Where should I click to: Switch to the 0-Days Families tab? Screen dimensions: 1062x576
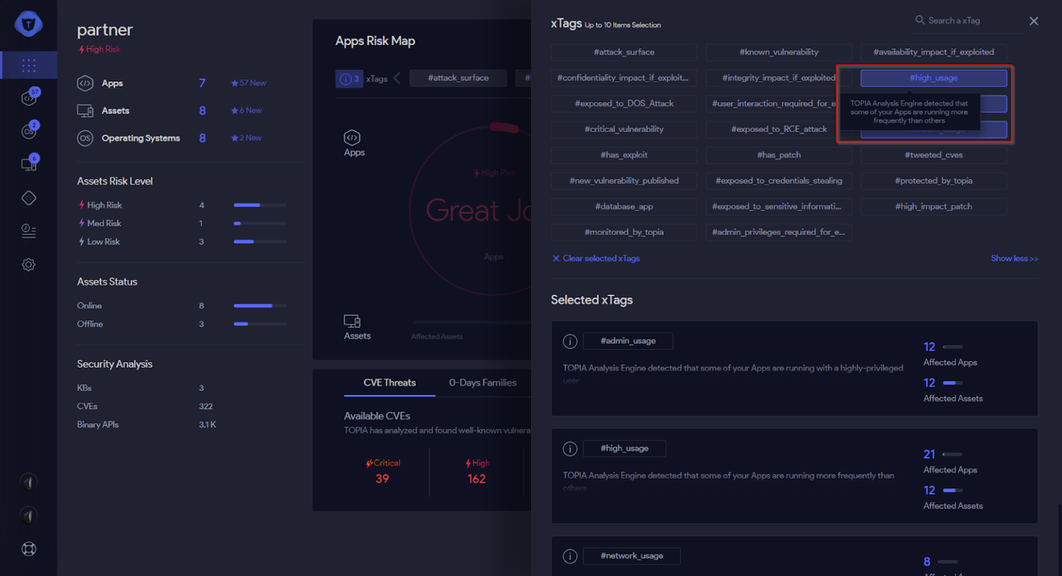[482, 382]
